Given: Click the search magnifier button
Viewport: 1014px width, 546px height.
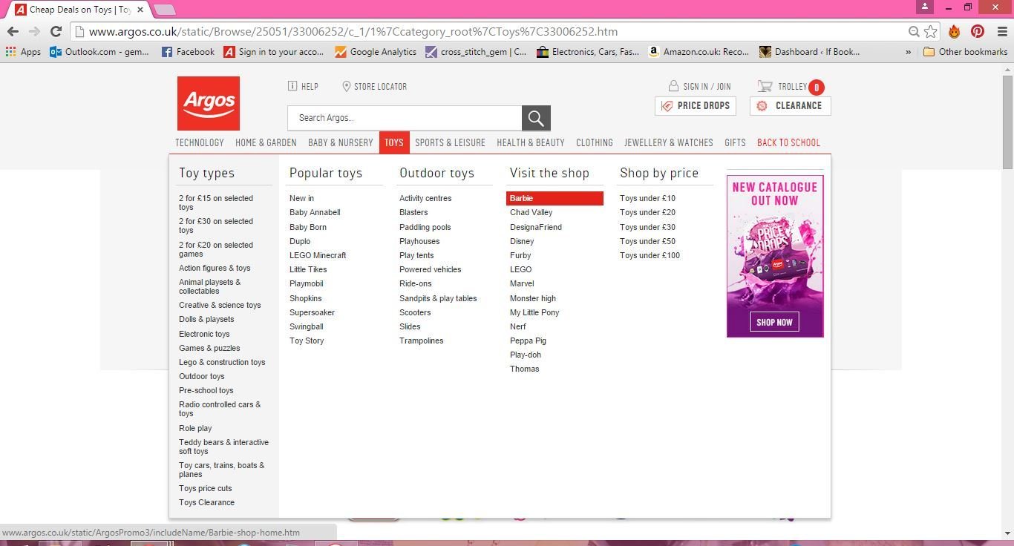Looking at the screenshot, I should 536,118.
